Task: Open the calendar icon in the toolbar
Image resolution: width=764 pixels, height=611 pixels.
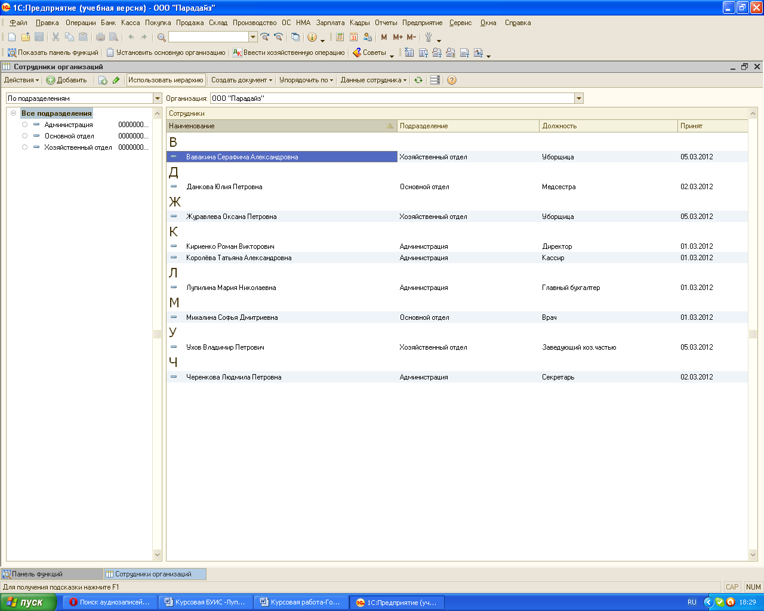Action: (x=353, y=37)
